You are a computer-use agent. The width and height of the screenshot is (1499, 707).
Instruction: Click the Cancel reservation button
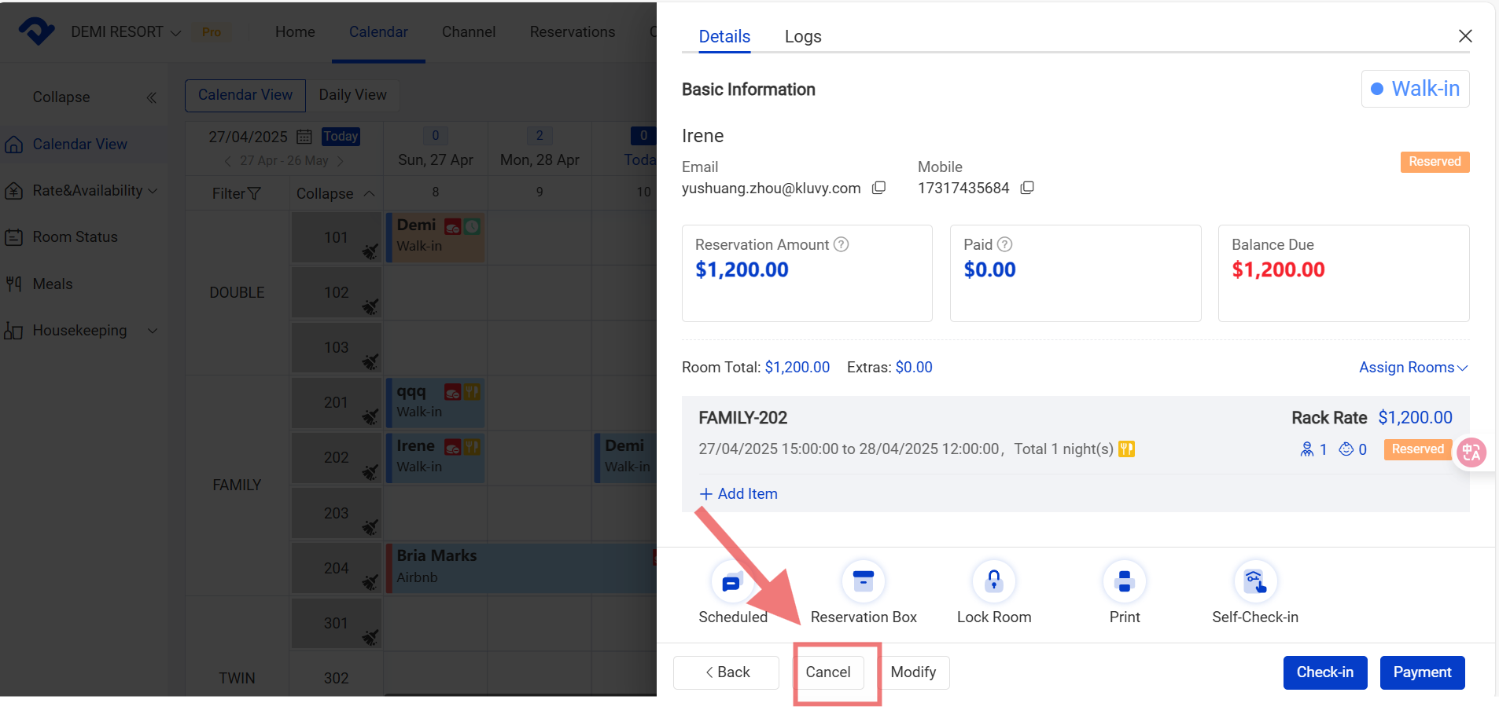pyautogui.click(x=828, y=672)
